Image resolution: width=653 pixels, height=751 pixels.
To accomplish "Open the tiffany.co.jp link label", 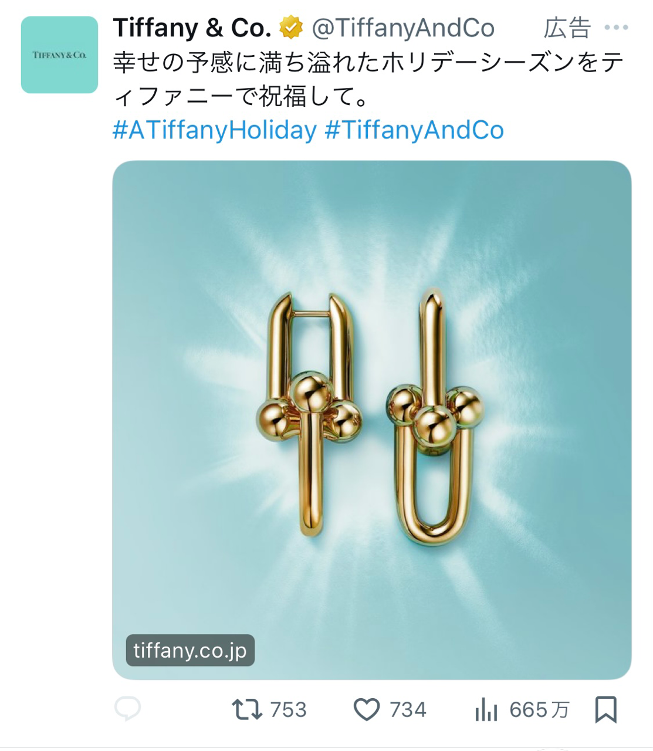I will (190, 650).
